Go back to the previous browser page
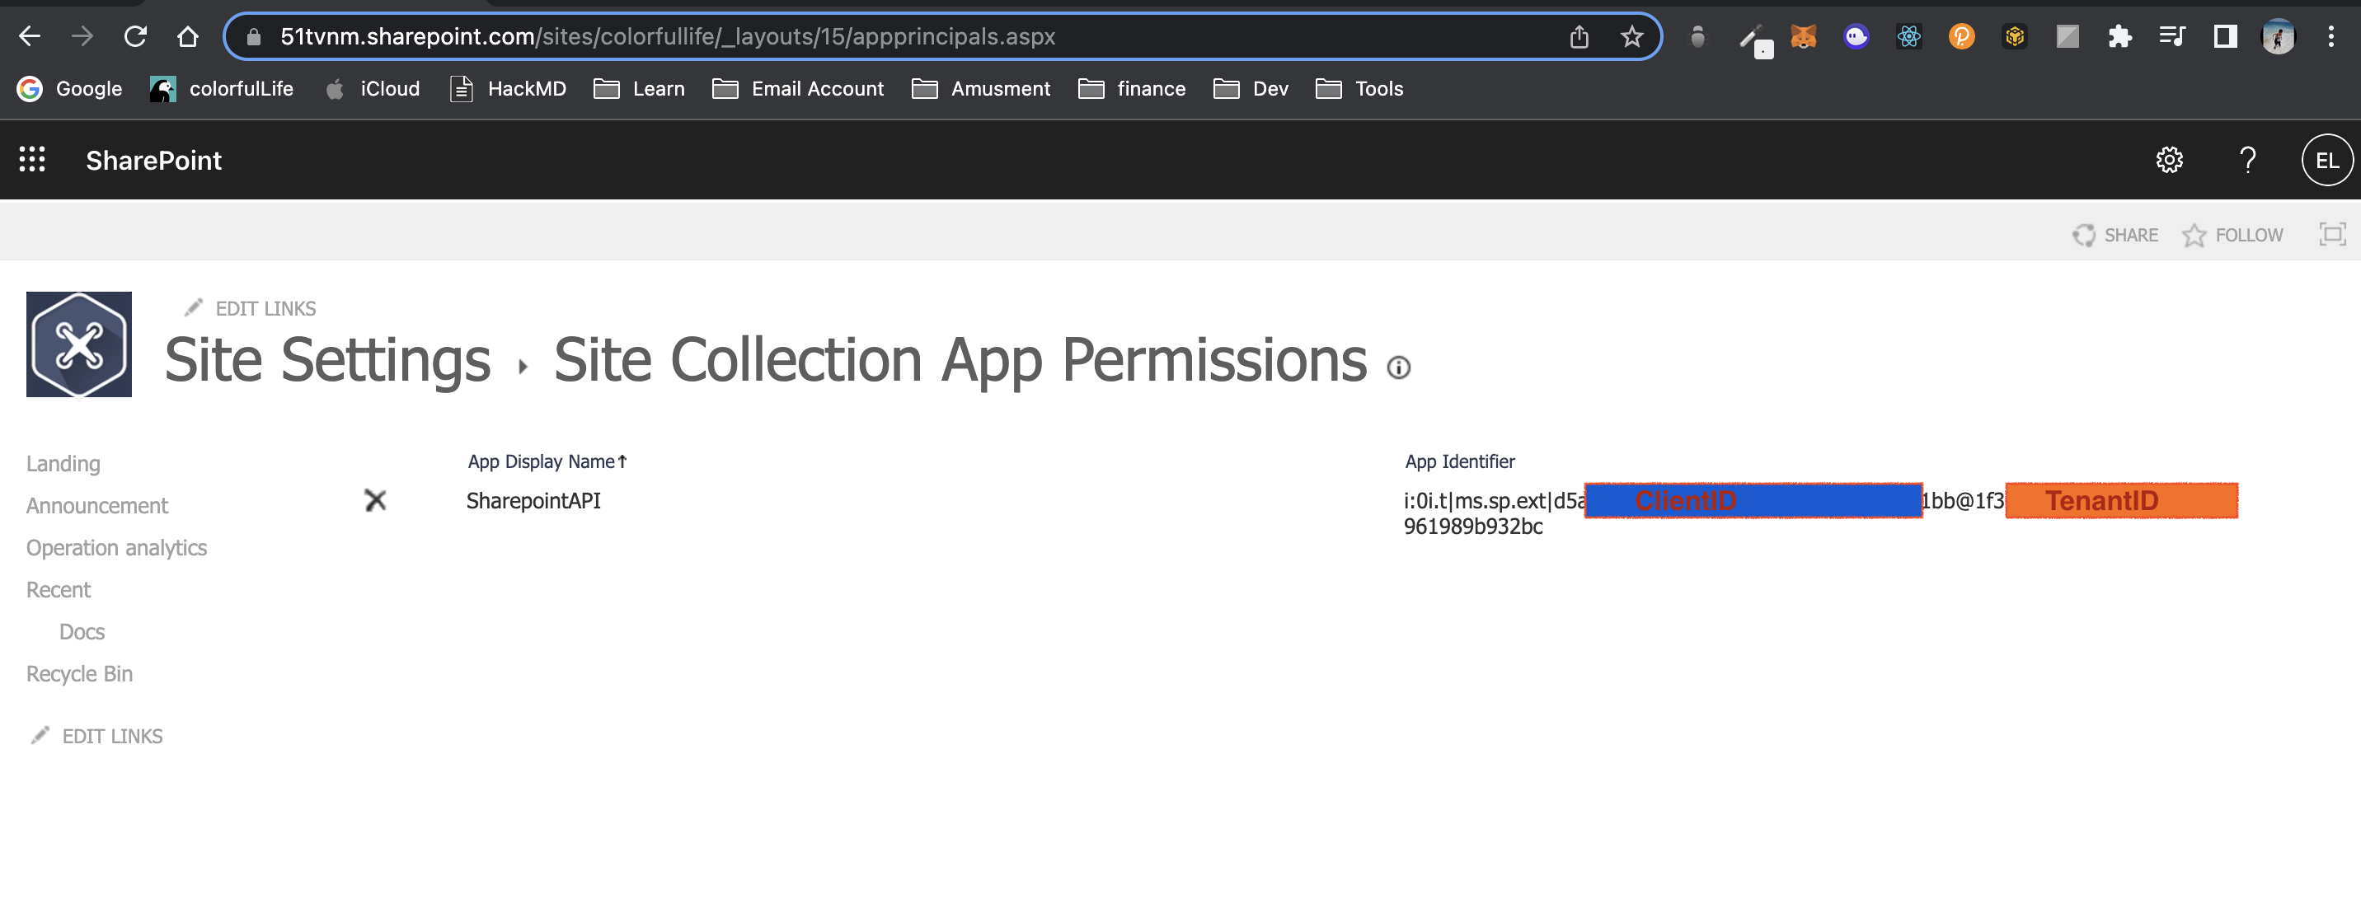This screenshot has height=913, width=2361. pos(30,36)
